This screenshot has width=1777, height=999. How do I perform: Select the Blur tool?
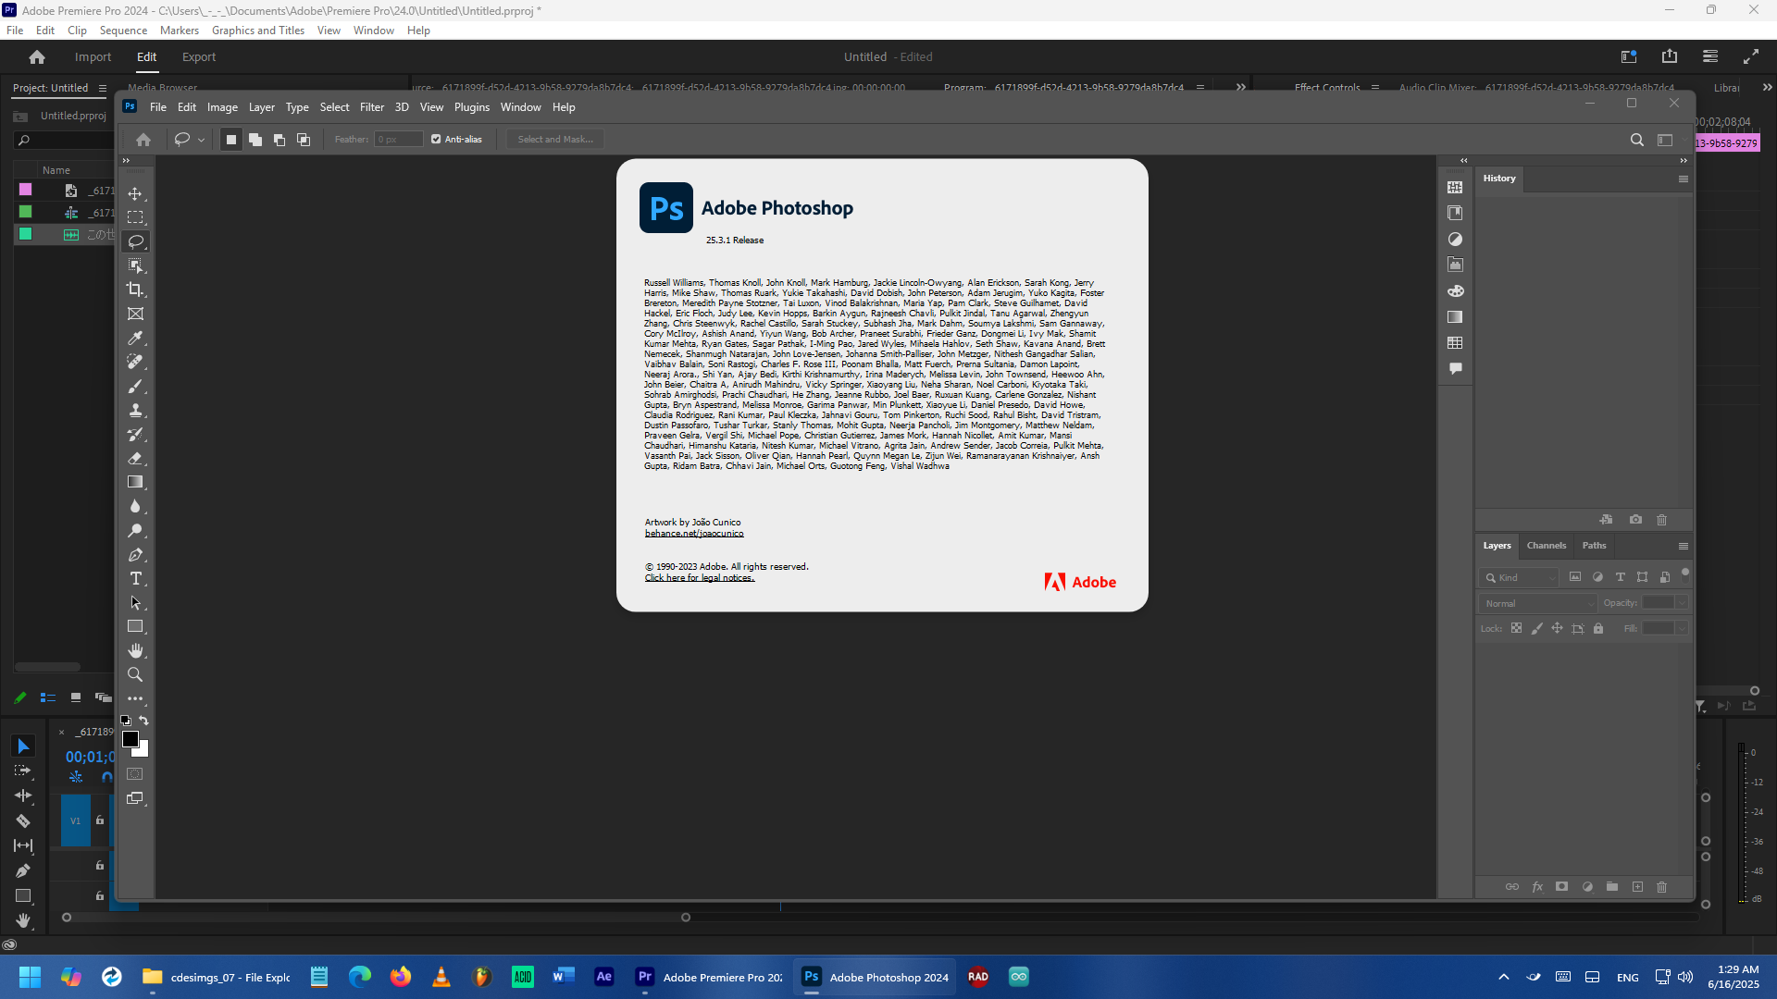135,506
